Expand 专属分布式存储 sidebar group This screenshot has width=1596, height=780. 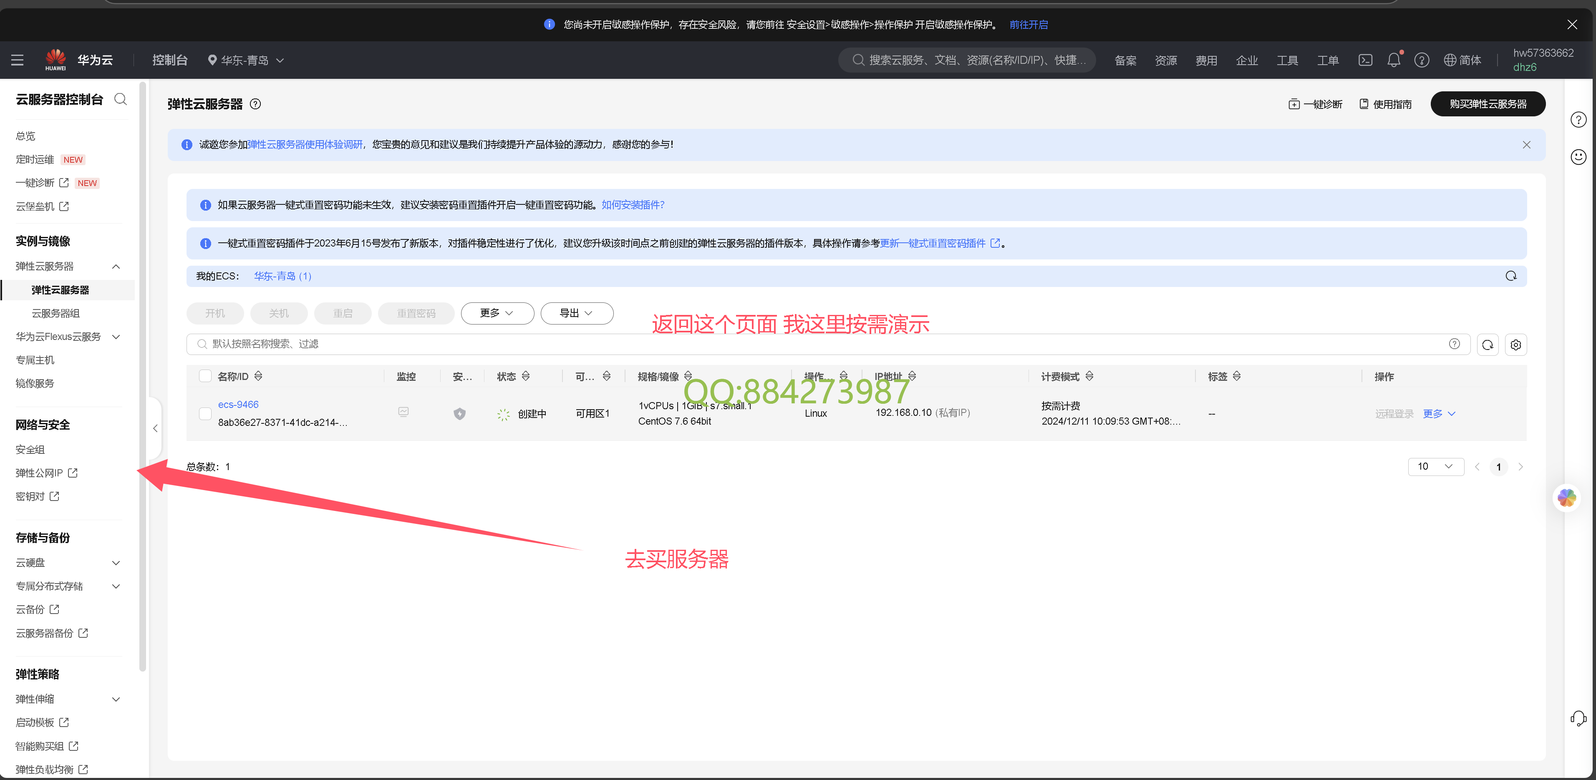(x=116, y=586)
